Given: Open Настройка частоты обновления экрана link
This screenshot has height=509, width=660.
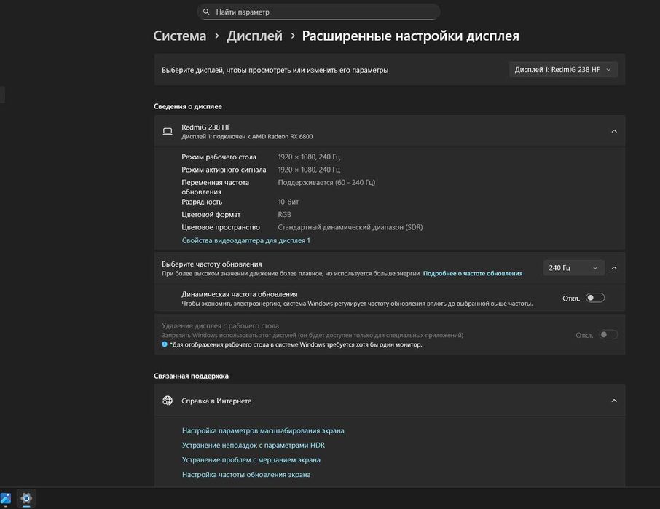Looking at the screenshot, I should [x=246, y=475].
